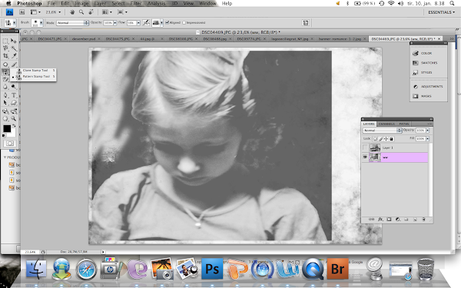Select the Type tool
This screenshot has width=461, height=288.
coord(14,95)
